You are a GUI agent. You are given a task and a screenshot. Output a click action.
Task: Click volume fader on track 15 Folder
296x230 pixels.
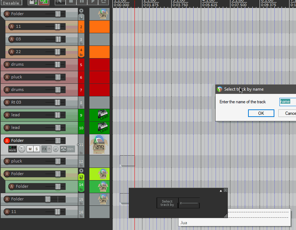coord(48,199)
